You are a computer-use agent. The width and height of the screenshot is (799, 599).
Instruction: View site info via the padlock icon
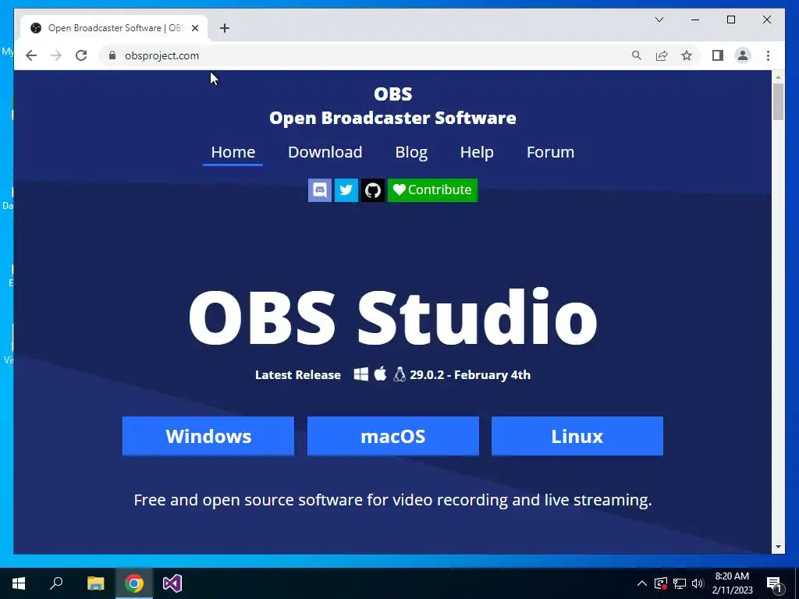click(112, 55)
